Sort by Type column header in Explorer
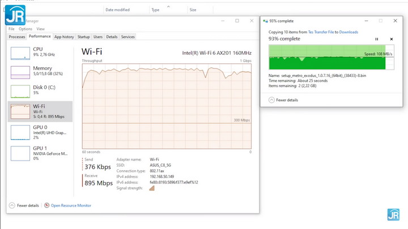This screenshot has height=229, width=408. tap(155, 10)
